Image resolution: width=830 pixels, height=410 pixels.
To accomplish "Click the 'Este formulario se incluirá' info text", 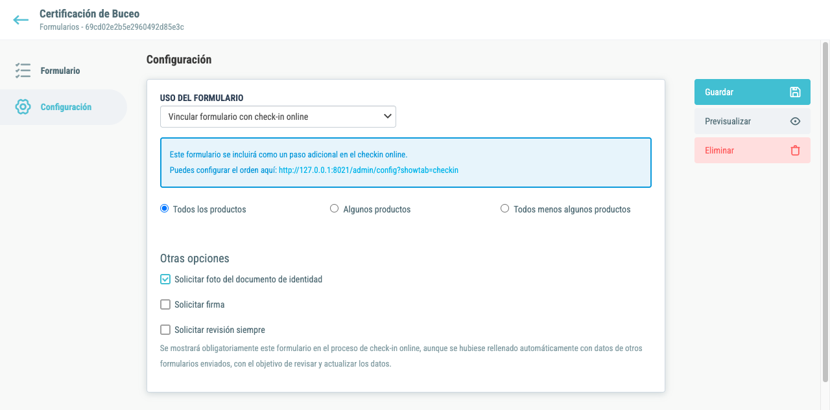I will [x=289, y=155].
